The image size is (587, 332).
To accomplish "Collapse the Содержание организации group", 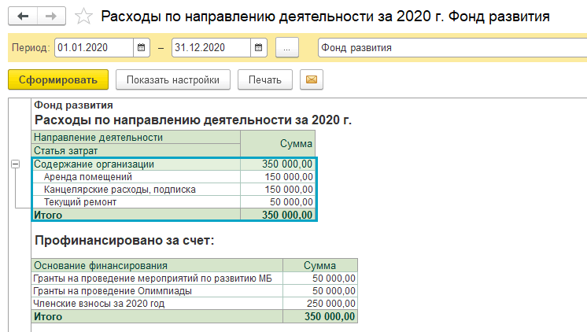I will coord(15,164).
